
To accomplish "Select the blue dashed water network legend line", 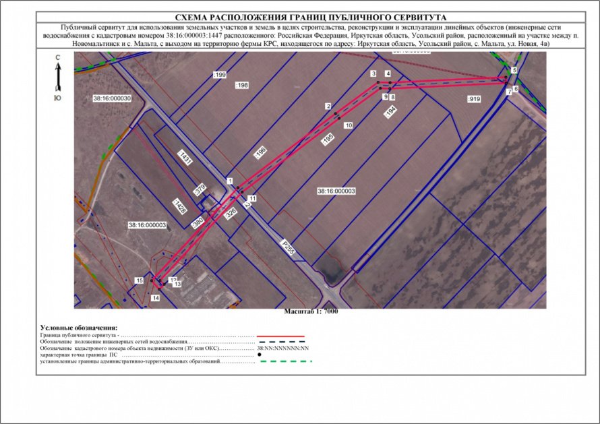I will point(282,342).
